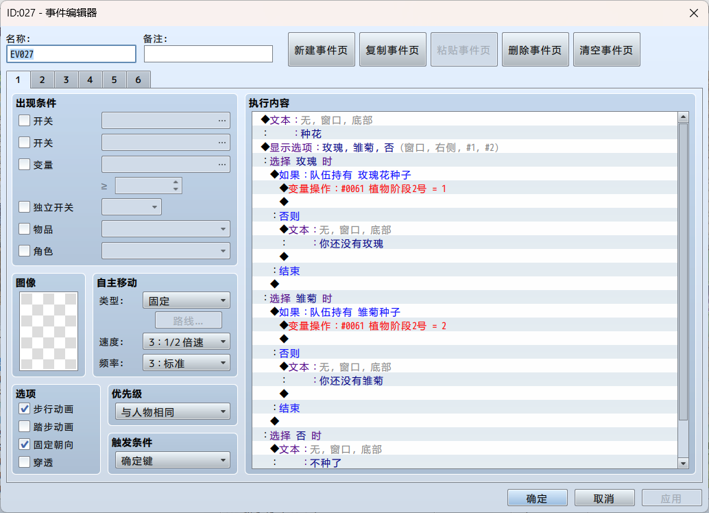Select the 你还没有玫瑰 text line
This screenshot has width=709, height=513.
[465, 243]
